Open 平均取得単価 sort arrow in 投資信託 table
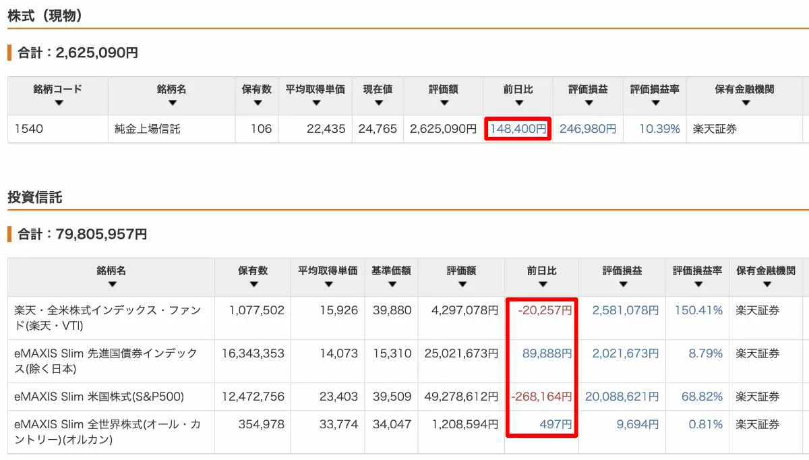Viewport: 809px width, 460px height. tap(328, 285)
